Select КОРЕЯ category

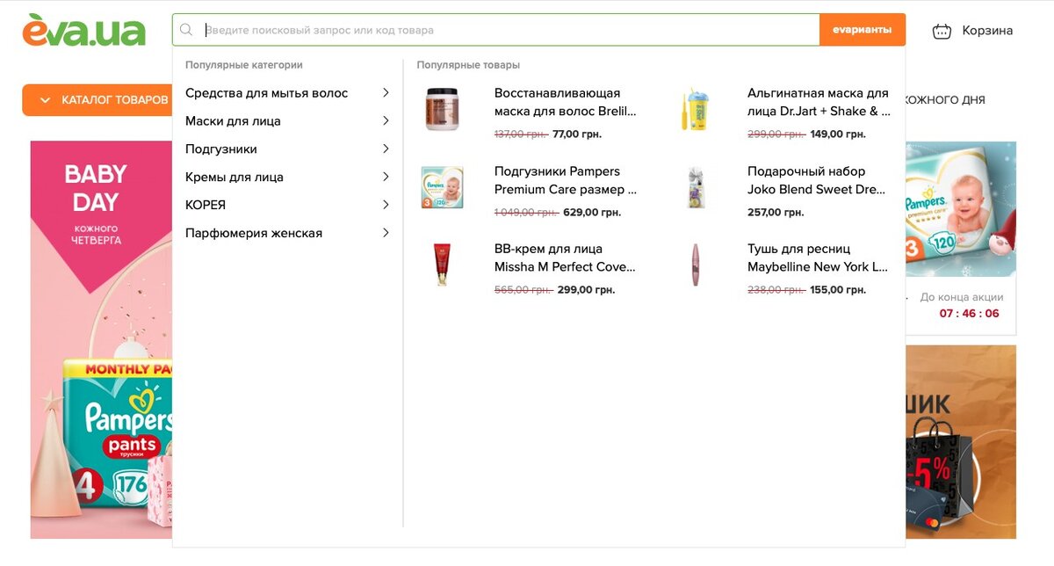(x=206, y=205)
